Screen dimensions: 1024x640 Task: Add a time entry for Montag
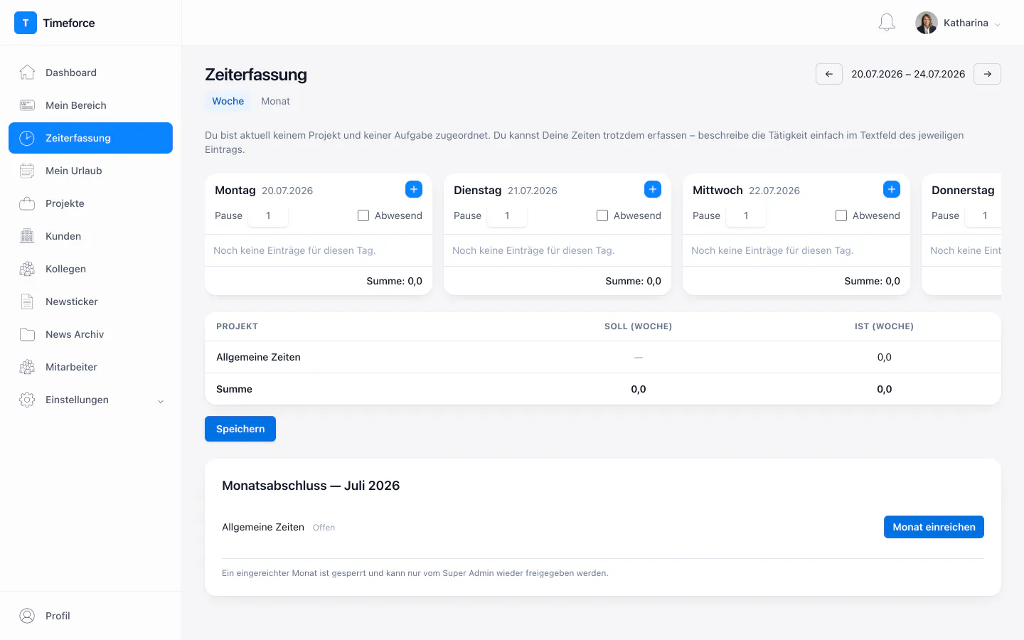coord(414,189)
